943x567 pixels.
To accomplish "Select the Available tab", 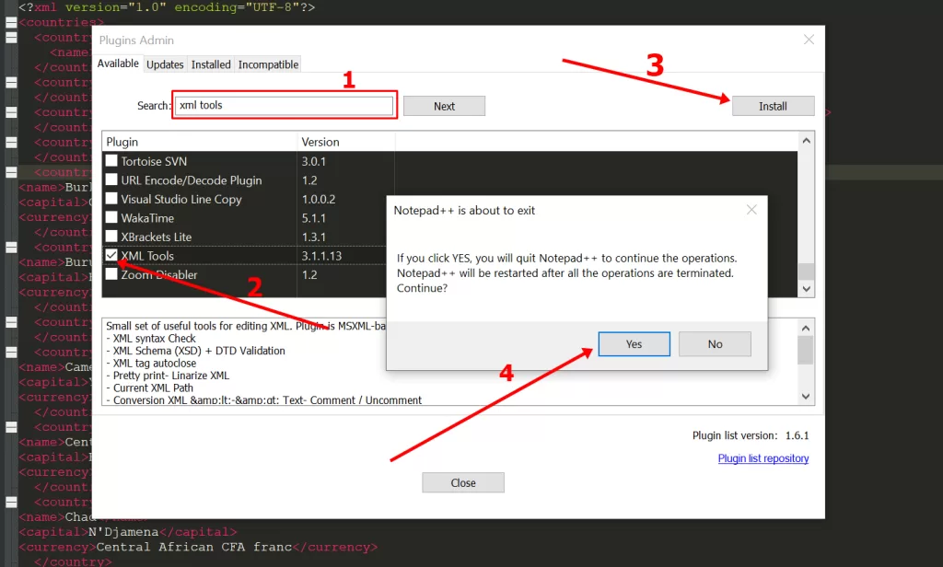I will [x=118, y=64].
